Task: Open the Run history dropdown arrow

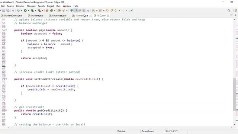Action: click(x=28, y=10)
